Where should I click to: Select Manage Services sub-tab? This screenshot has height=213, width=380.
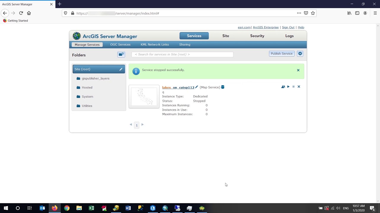87,45
